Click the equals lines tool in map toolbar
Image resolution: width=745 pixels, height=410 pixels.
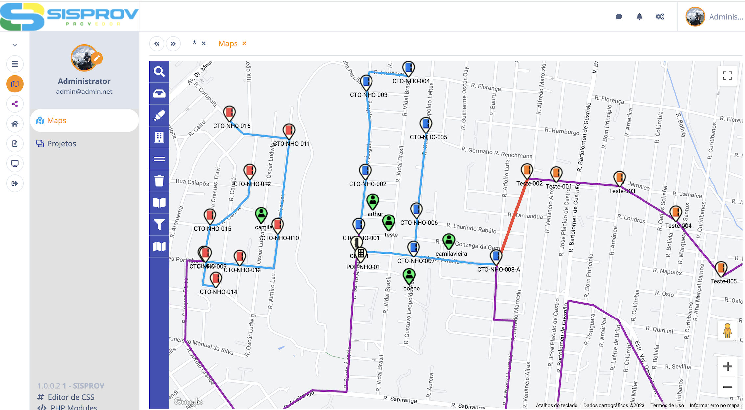tap(159, 159)
